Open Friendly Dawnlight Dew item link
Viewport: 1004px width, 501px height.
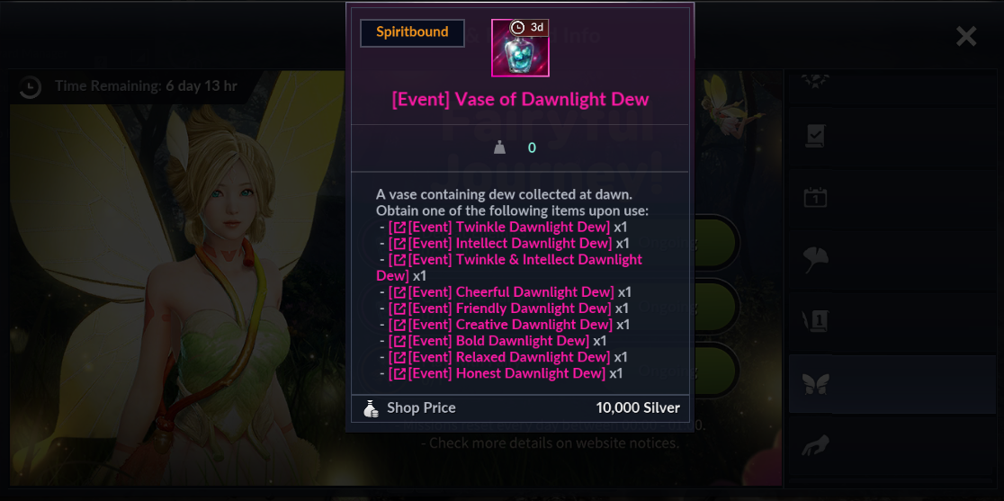500,309
